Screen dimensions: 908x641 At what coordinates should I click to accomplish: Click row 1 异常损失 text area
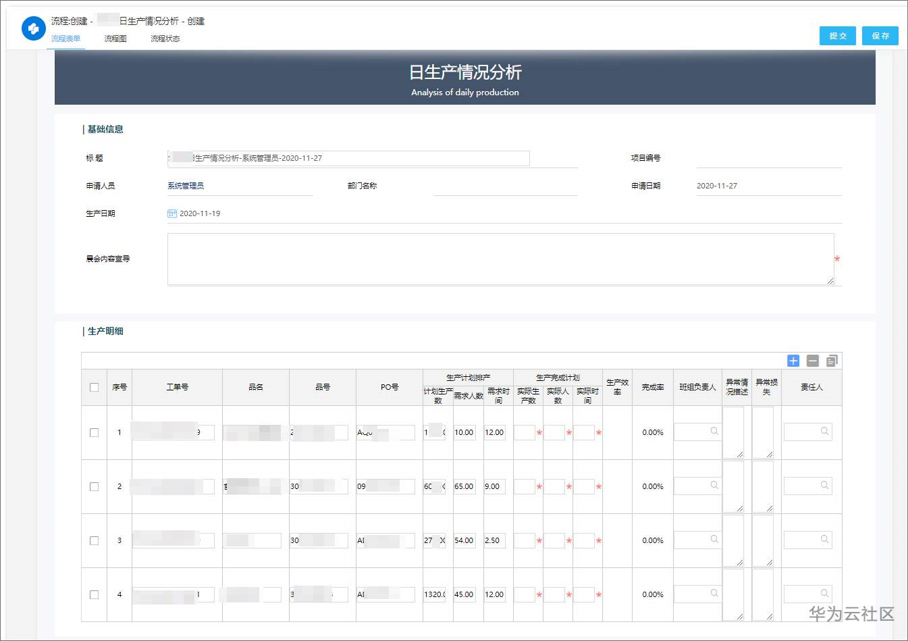tap(763, 432)
